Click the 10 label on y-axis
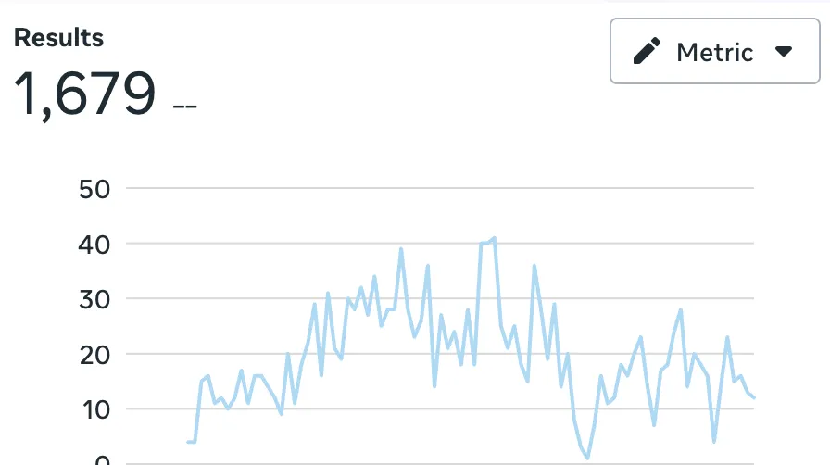This screenshot has height=465, width=830. pos(95,410)
